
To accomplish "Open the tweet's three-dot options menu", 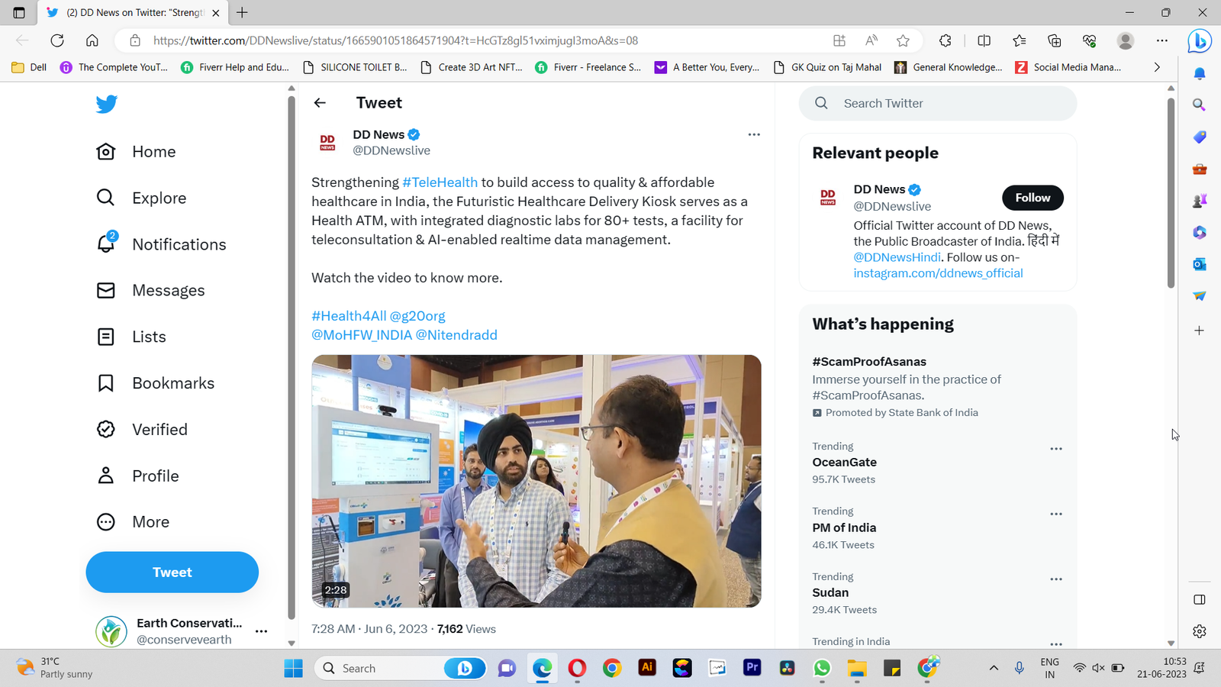I will point(754,134).
